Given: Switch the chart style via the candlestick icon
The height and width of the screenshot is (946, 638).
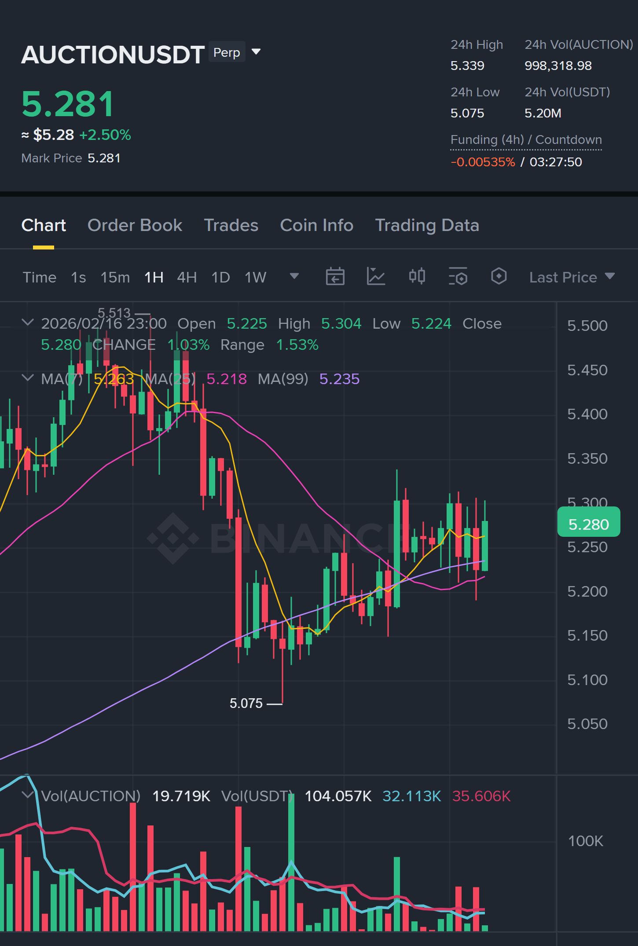Looking at the screenshot, I should tap(417, 276).
